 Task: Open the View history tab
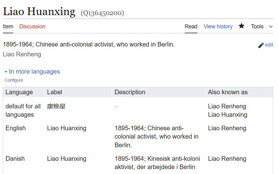pos(218,26)
